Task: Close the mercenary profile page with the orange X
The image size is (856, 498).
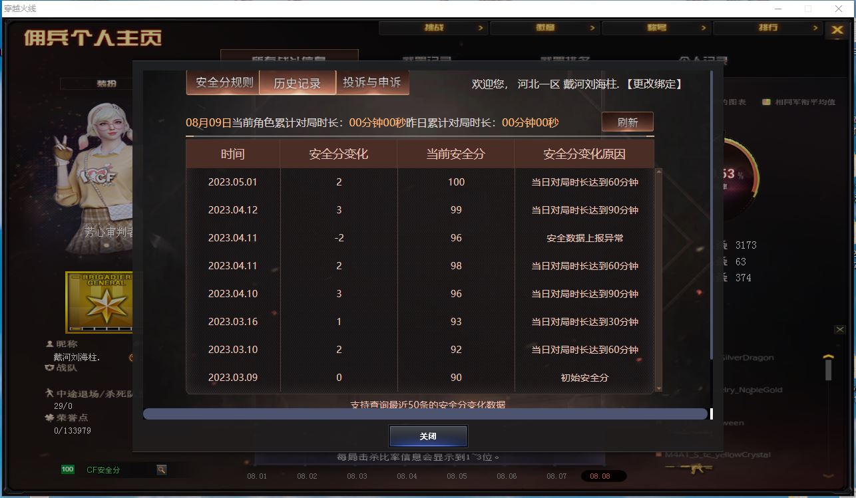Action: pyautogui.click(x=836, y=30)
